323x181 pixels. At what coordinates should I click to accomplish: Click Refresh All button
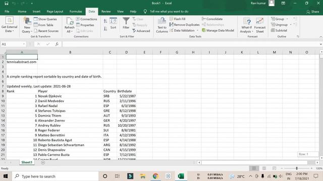(x=70, y=25)
